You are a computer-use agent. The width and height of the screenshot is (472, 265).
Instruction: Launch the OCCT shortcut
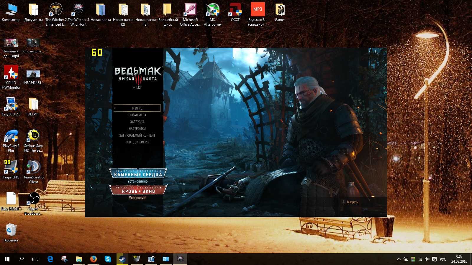point(235,12)
